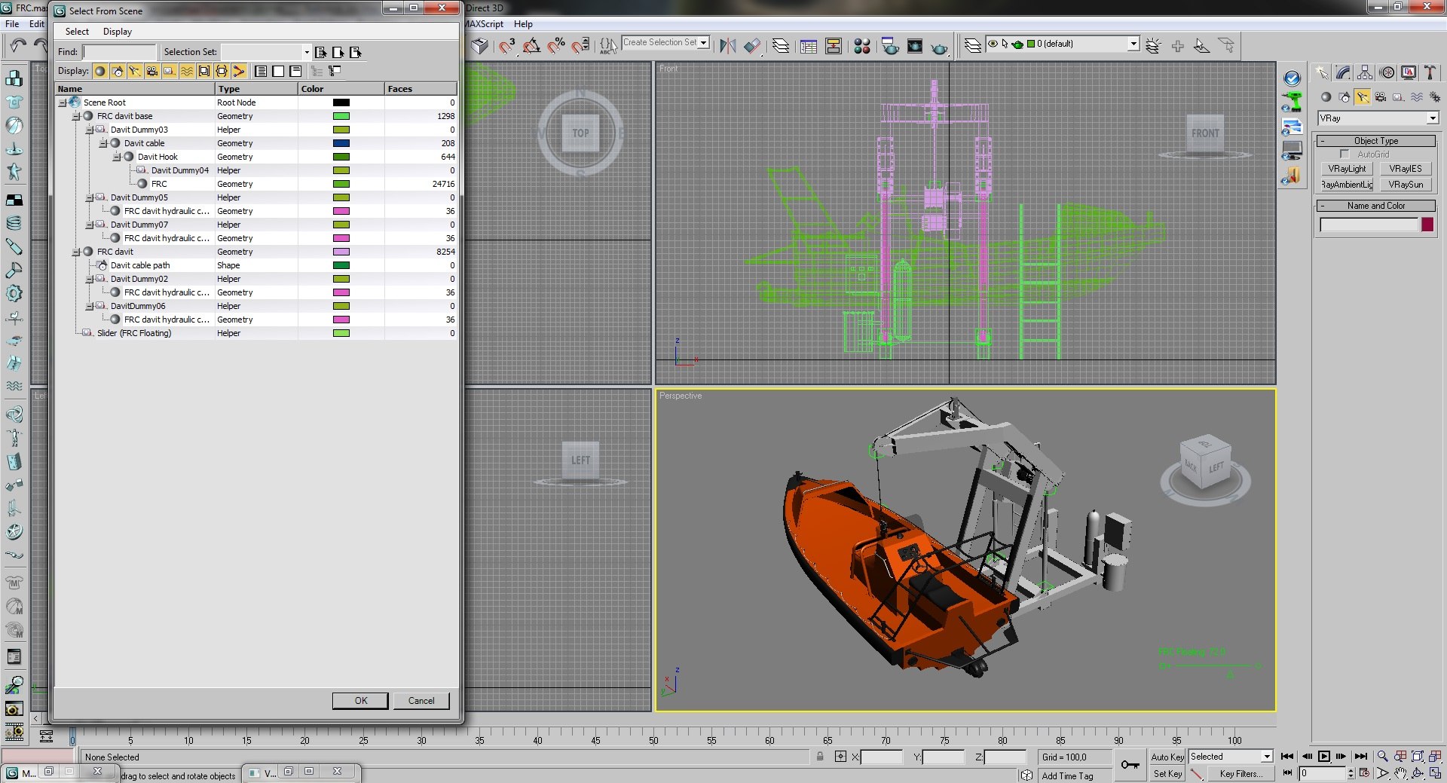Open the Selection Set dropdown in dialog
This screenshot has width=1447, height=783.
pyautogui.click(x=307, y=52)
